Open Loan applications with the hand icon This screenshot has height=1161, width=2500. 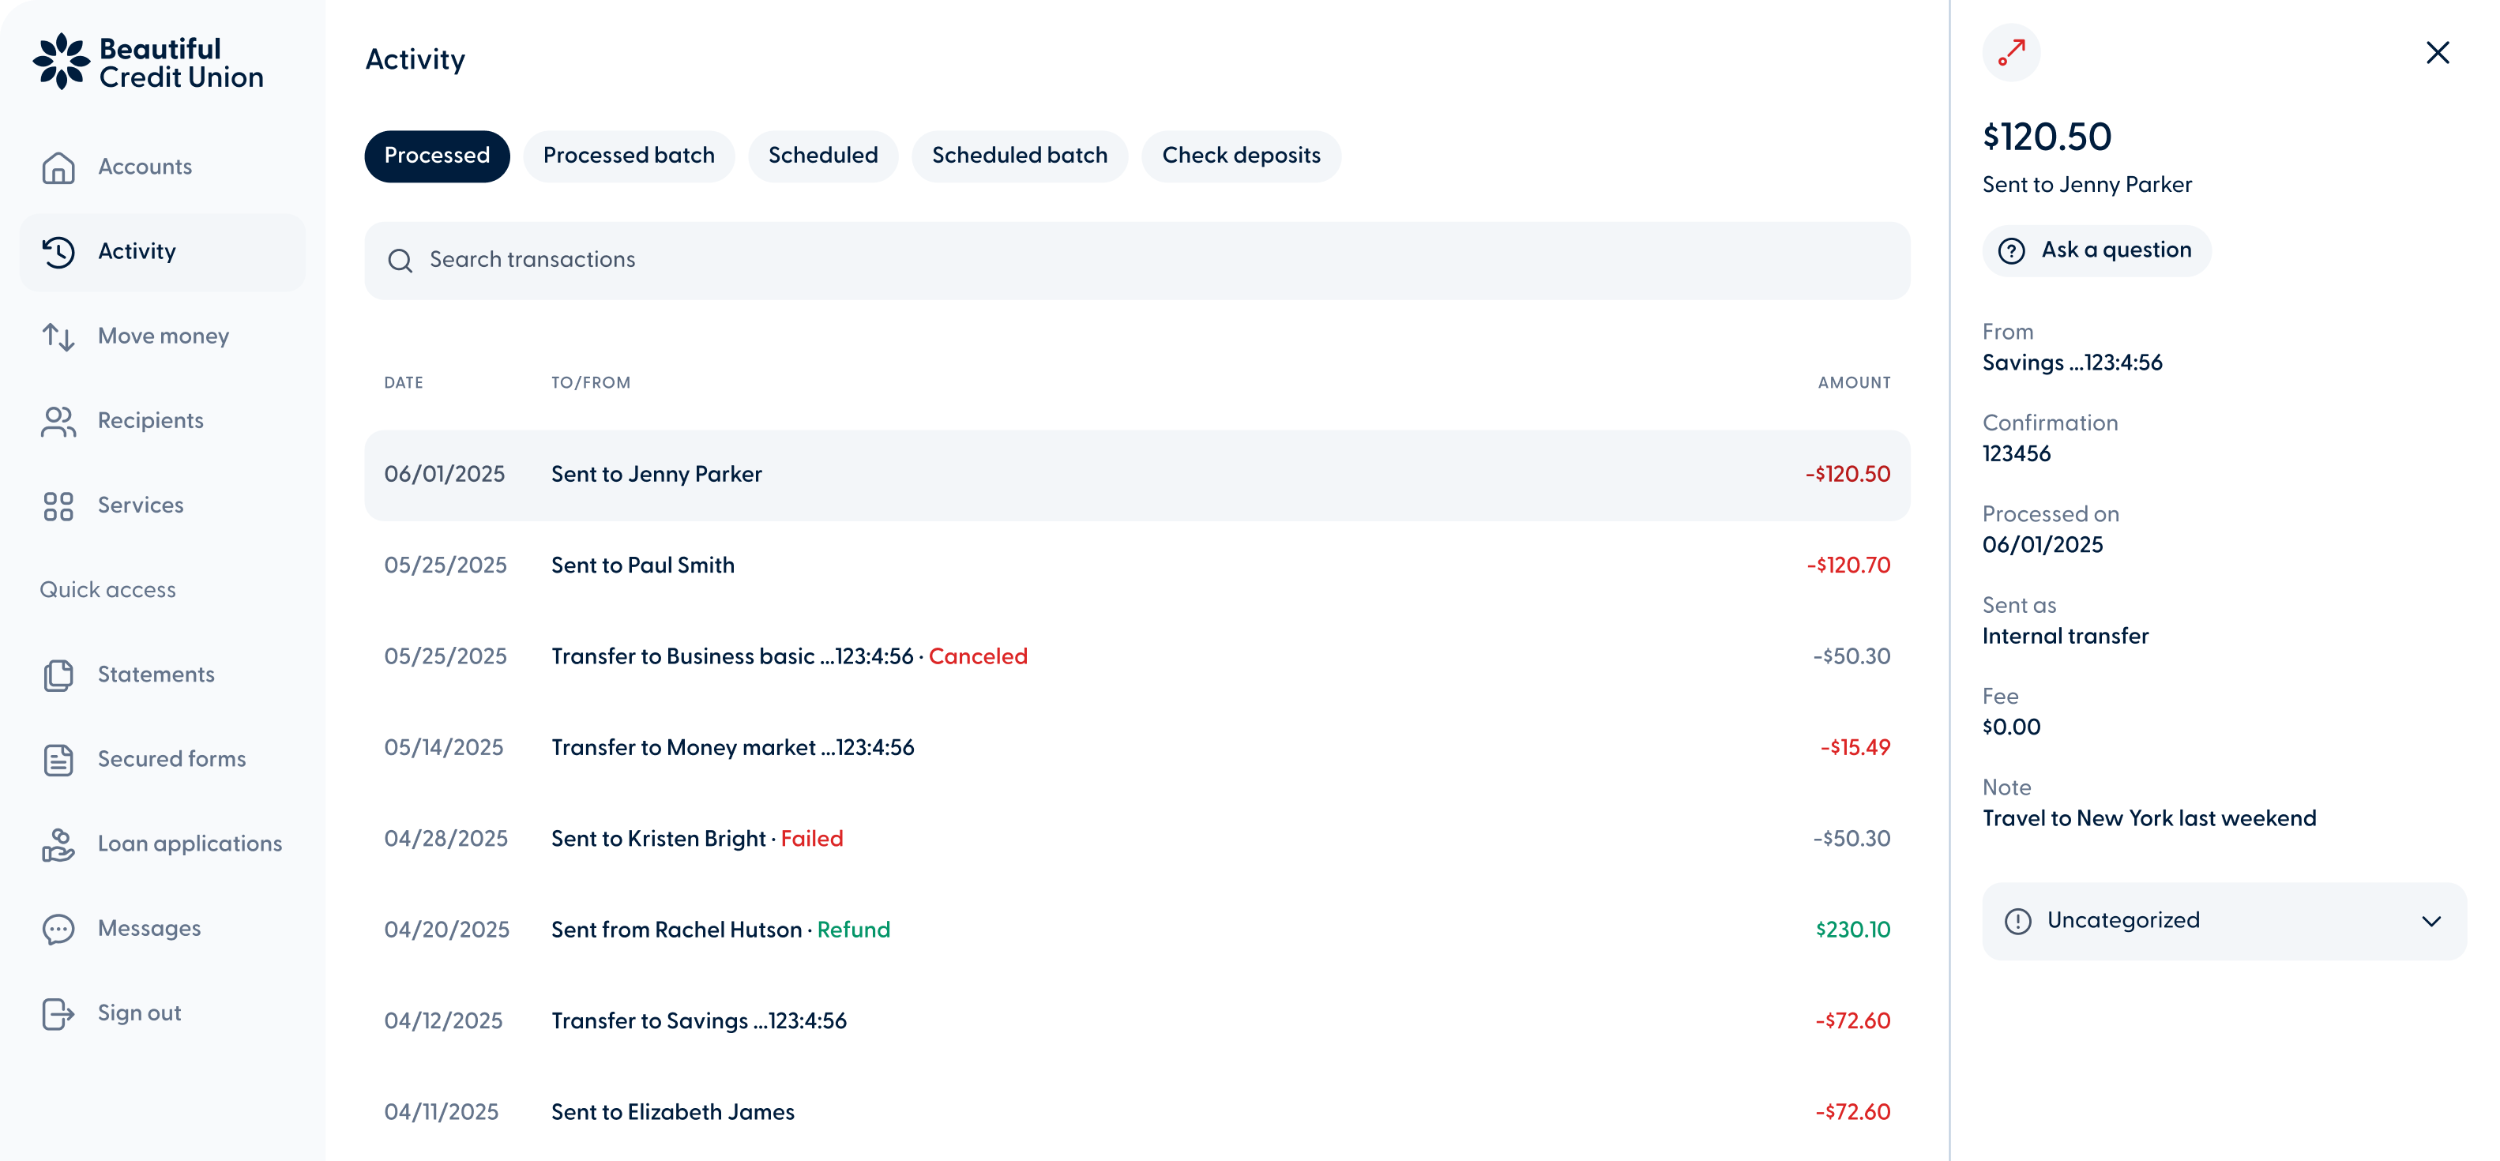[x=58, y=844]
